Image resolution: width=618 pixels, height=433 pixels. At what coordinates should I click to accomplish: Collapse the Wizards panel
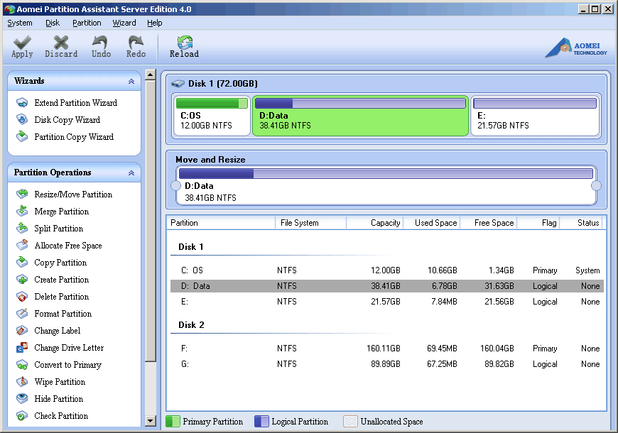pyautogui.click(x=131, y=82)
